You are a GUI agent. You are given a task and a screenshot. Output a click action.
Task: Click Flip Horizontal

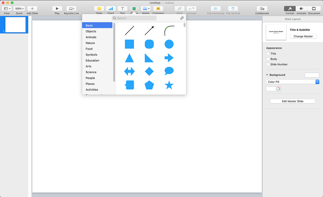[x=216, y=9]
